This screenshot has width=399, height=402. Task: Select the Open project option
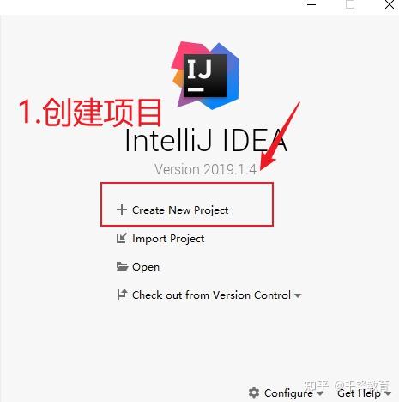[x=146, y=267]
